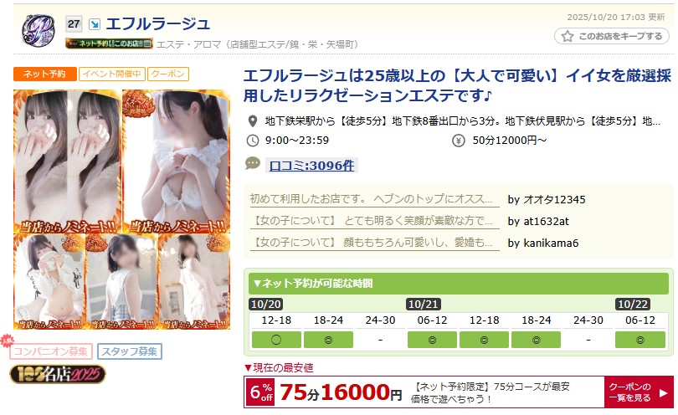Expand the ▼ネット予約が可能な時間 header
This screenshot has height=415, width=678.
459,284
